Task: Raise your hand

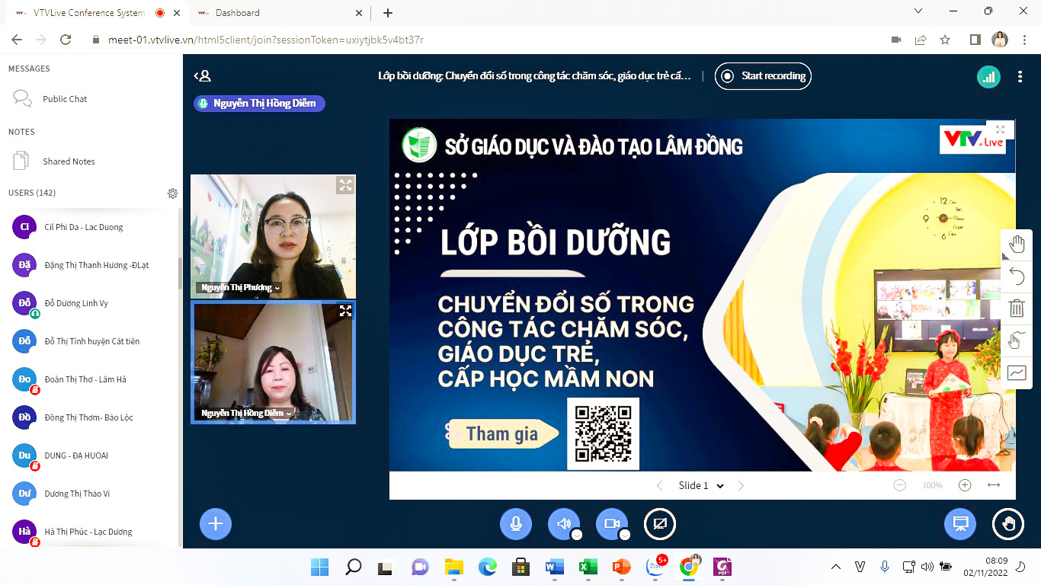Action: point(1008,523)
